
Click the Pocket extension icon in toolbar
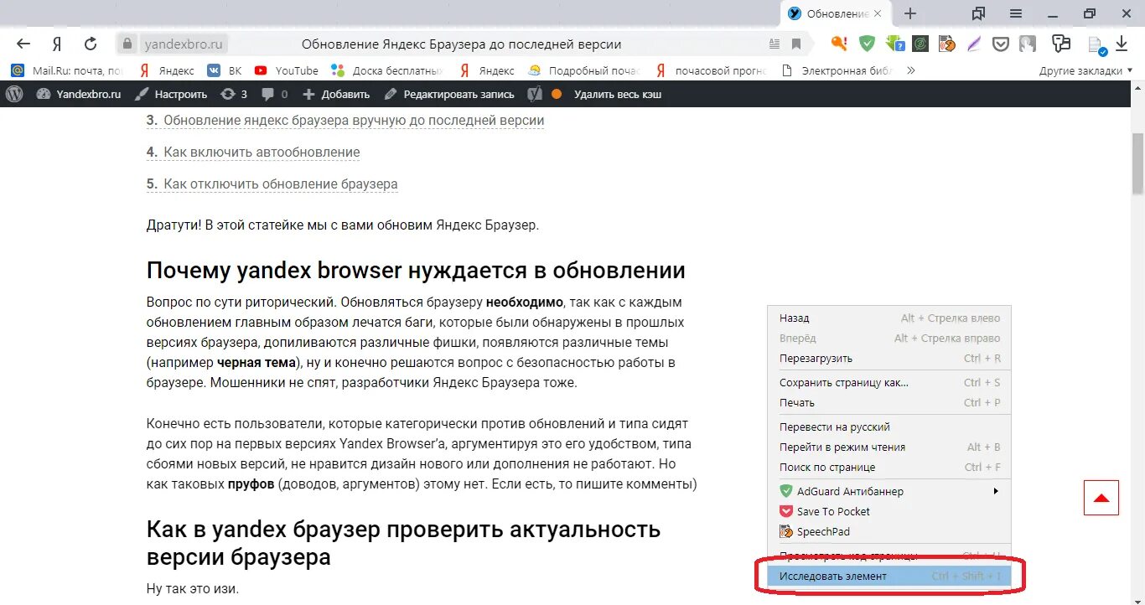[x=1001, y=44]
